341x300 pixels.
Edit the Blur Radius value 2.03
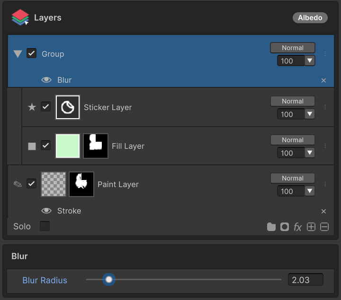tap(305, 280)
